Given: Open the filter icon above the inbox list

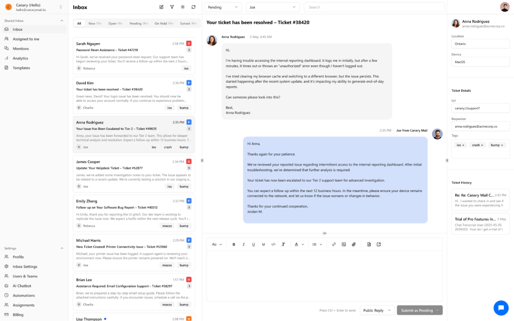Looking at the screenshot, I should [172, 7].
